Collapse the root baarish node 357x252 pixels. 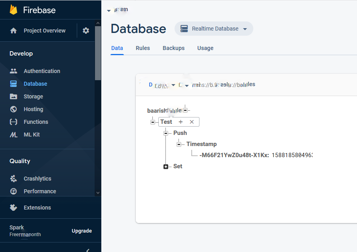pyautogui.click(x=185, y=110)
